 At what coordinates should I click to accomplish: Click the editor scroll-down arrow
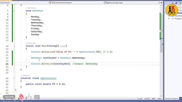coord(161,96)
